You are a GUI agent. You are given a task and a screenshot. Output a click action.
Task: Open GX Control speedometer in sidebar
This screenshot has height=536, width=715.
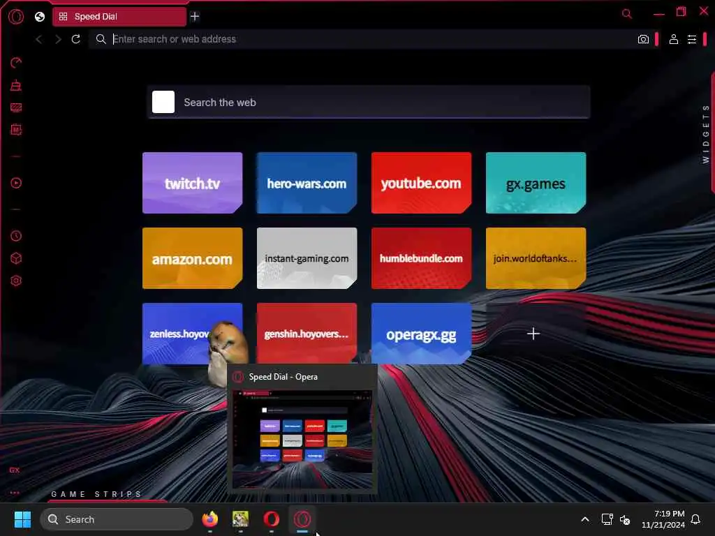16,62
